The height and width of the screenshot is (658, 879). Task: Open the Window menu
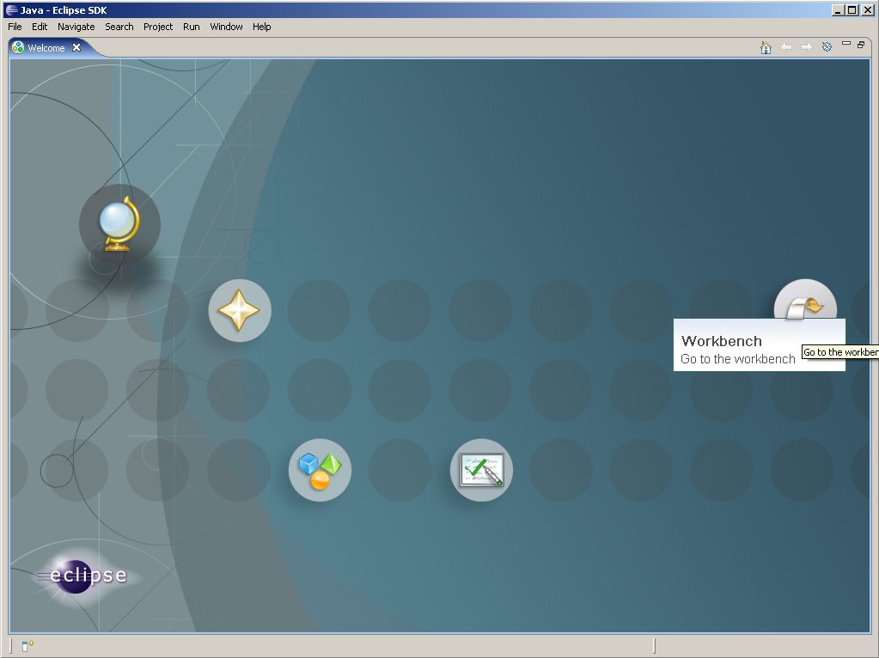[x=227, y=27]
